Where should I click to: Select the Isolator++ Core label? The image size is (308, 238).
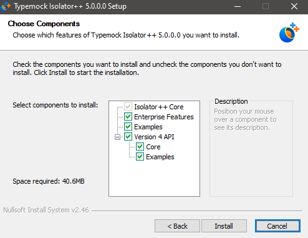[159, 107]
